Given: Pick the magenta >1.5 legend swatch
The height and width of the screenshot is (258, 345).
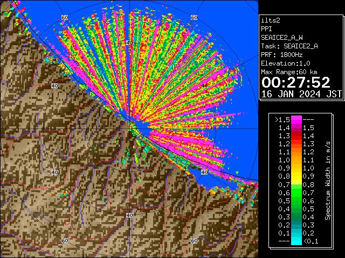Looking at the screenshot, I should pos(296,119).
